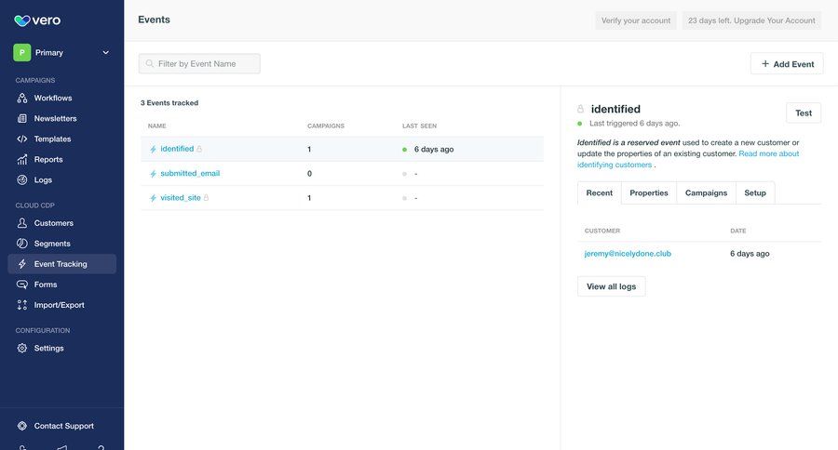This screenshot has width=838, height=450.
Task: Click Import/Export menu label
Action: (x=60, y=305)
